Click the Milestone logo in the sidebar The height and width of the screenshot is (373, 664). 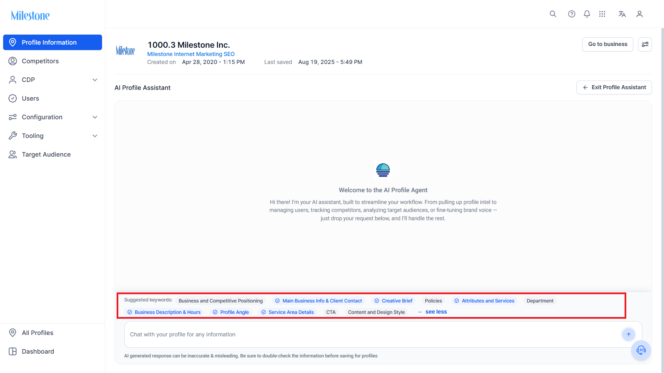[30, 16]
